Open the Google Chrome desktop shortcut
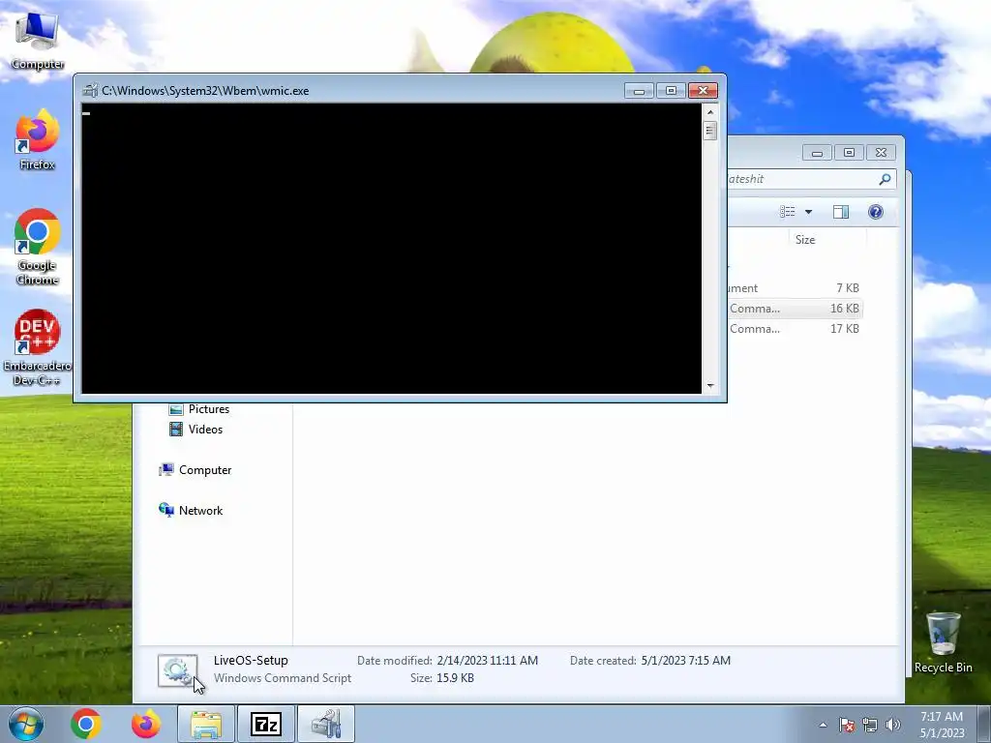 (x=38, y=247)
